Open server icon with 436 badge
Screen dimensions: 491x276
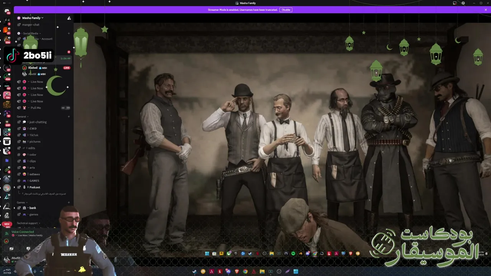(x=7, y=76)
